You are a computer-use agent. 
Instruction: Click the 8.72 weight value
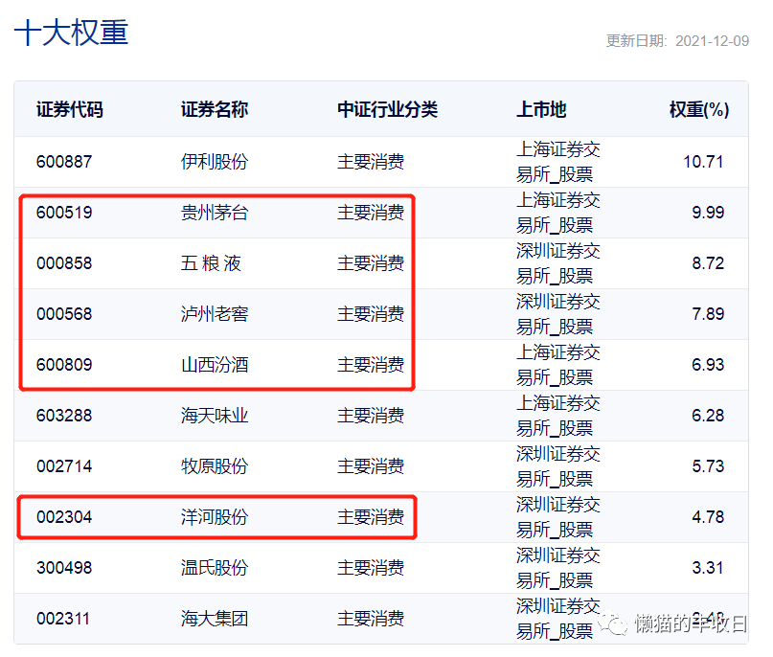coord(708,263)
